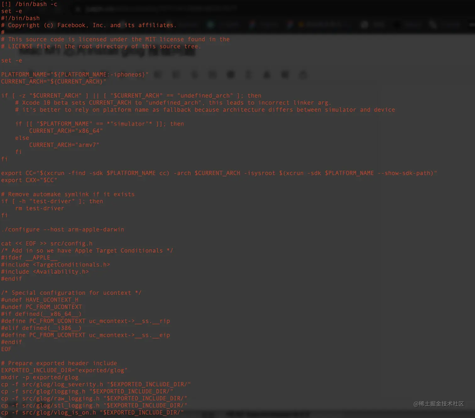Click the #define line ending in "__rip"

85,321
